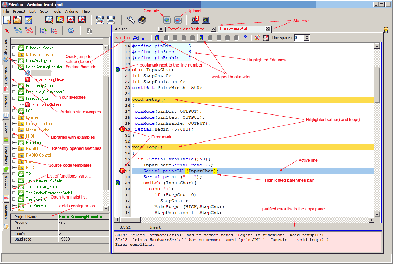Click the blue question mark help icon
This screenshot has width=393, height=264.
tap(245, 37)
